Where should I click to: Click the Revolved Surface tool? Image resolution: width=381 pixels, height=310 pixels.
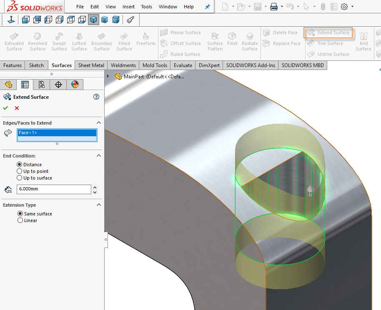tap(38, 42)
